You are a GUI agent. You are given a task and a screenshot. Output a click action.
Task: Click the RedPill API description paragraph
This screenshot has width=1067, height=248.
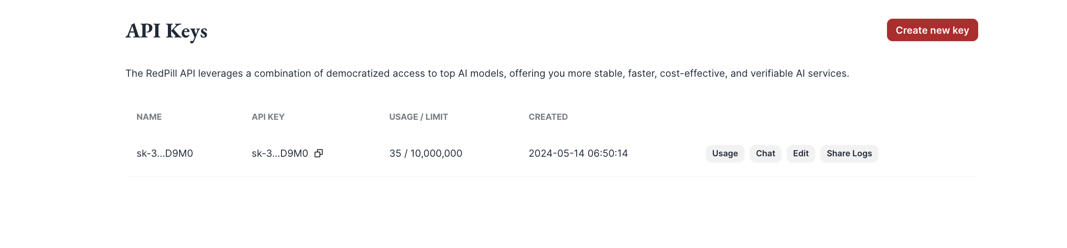(x=487, y=73)
